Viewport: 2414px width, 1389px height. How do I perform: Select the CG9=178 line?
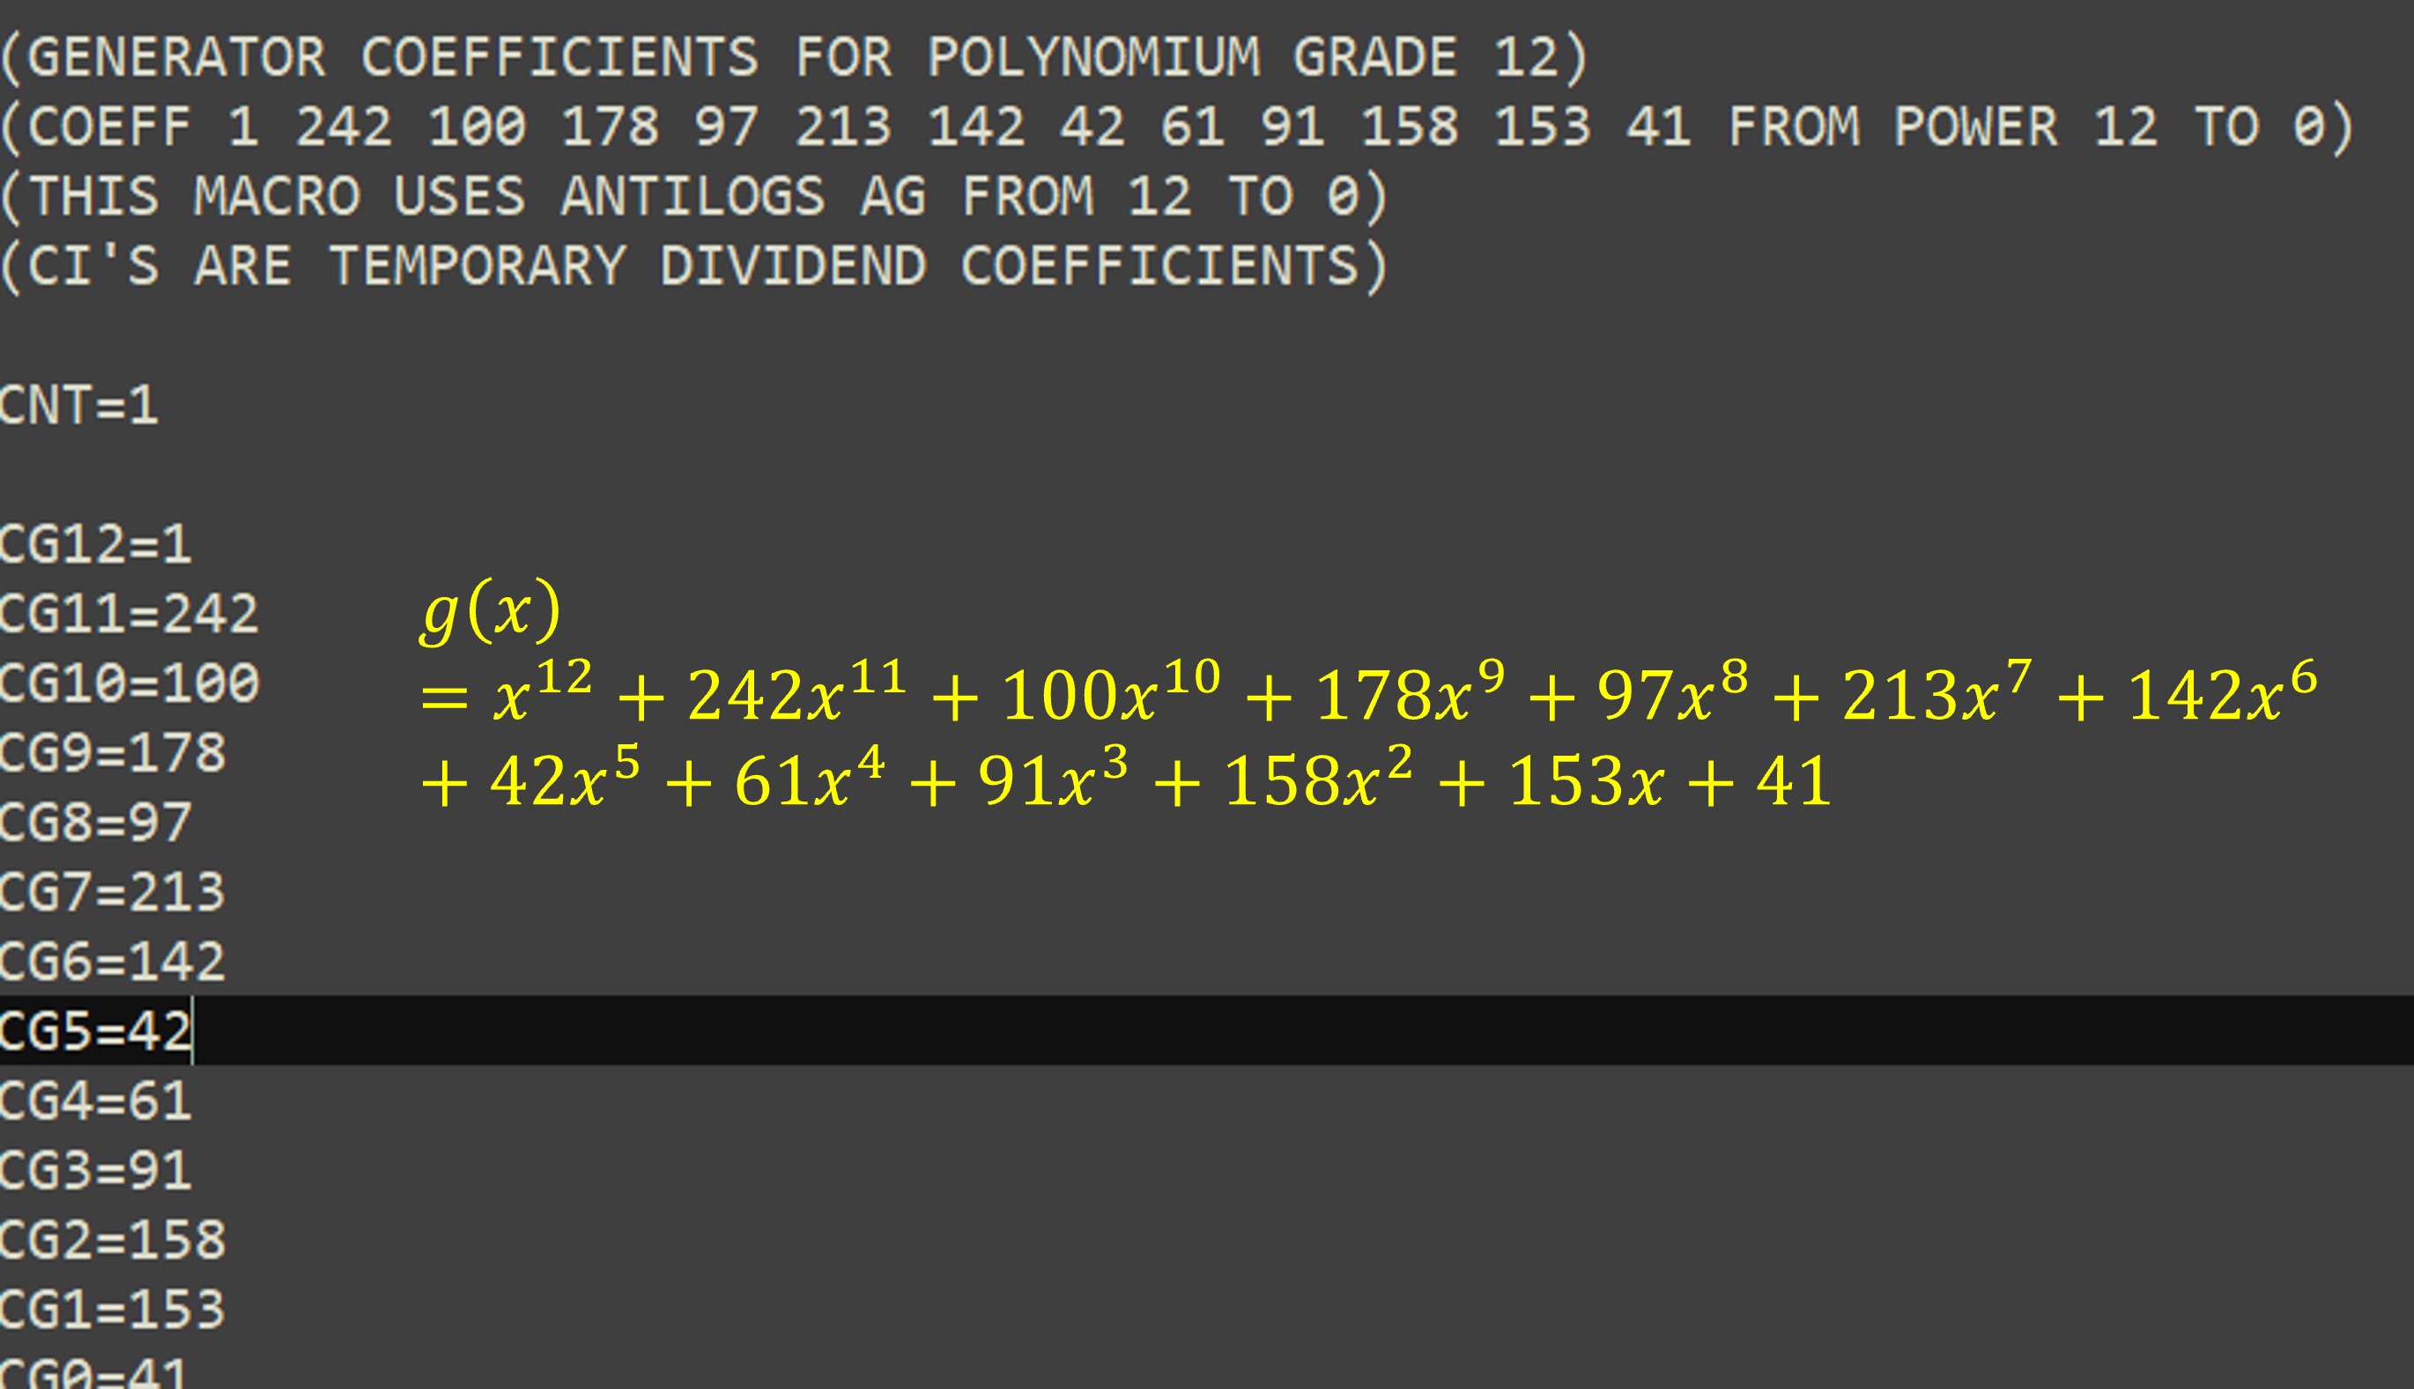[113, 753]
